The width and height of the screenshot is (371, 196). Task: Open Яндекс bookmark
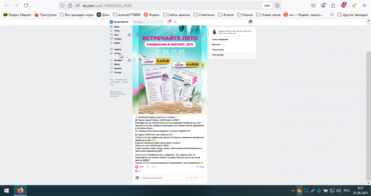point(152,14)
